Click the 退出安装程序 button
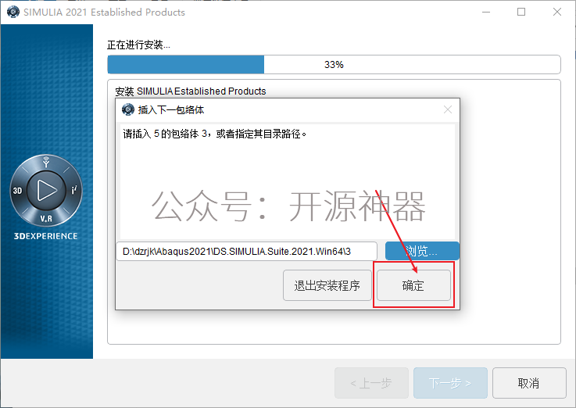Image resolution: width=576 pixels, height=408 pixels. point(327,285)
